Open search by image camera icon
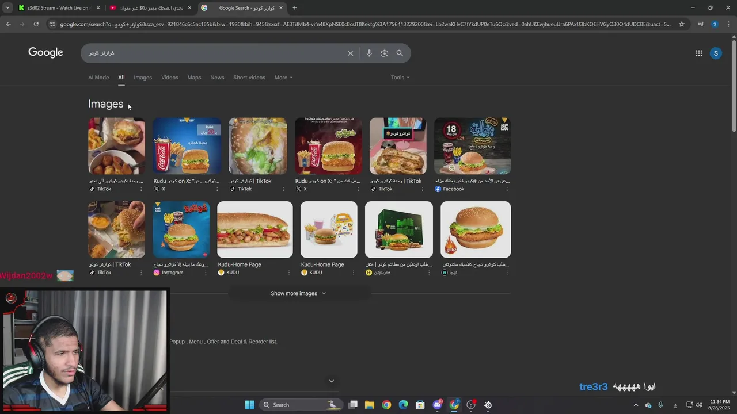Image resolution: width=737 pixels, height=414 pixels. 385,53
